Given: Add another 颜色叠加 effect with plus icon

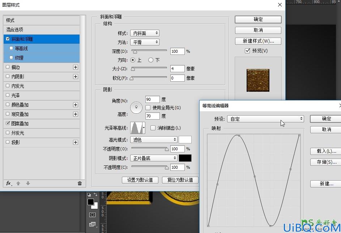Looking at the screenshot, I should tap(76, 105).
